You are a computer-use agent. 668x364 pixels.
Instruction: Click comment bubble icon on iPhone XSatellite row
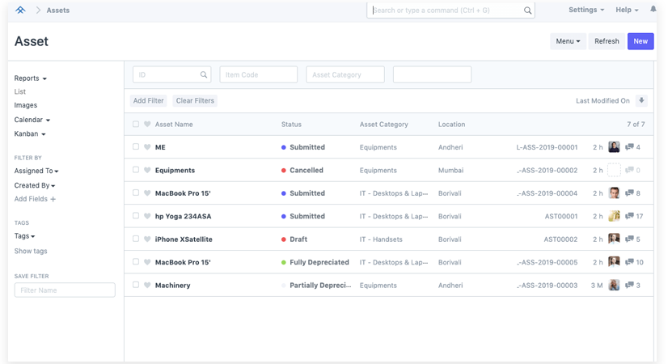[x=629, y=239]
